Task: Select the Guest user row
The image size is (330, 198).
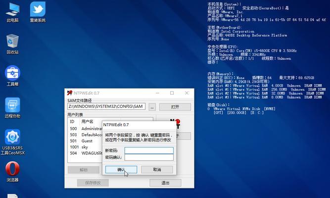Action: click(86, 141)
